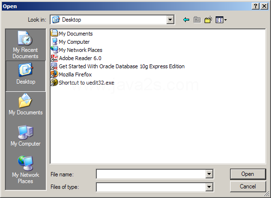Go back using the blue arrow icon
Image resolution: width=271 pixels, height=198 pixels.
point(186,20)
